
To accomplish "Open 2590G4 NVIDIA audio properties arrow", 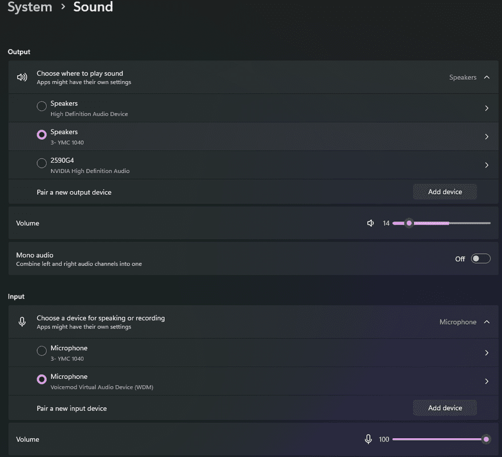I will 487,165.
